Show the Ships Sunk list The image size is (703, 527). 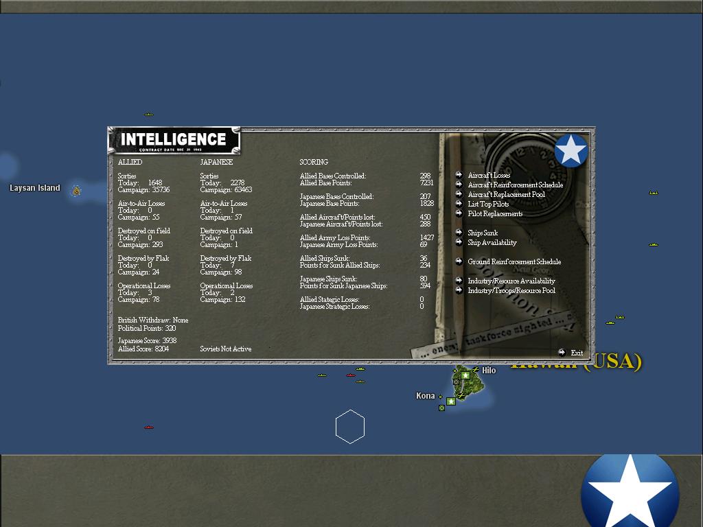point(483,233)
